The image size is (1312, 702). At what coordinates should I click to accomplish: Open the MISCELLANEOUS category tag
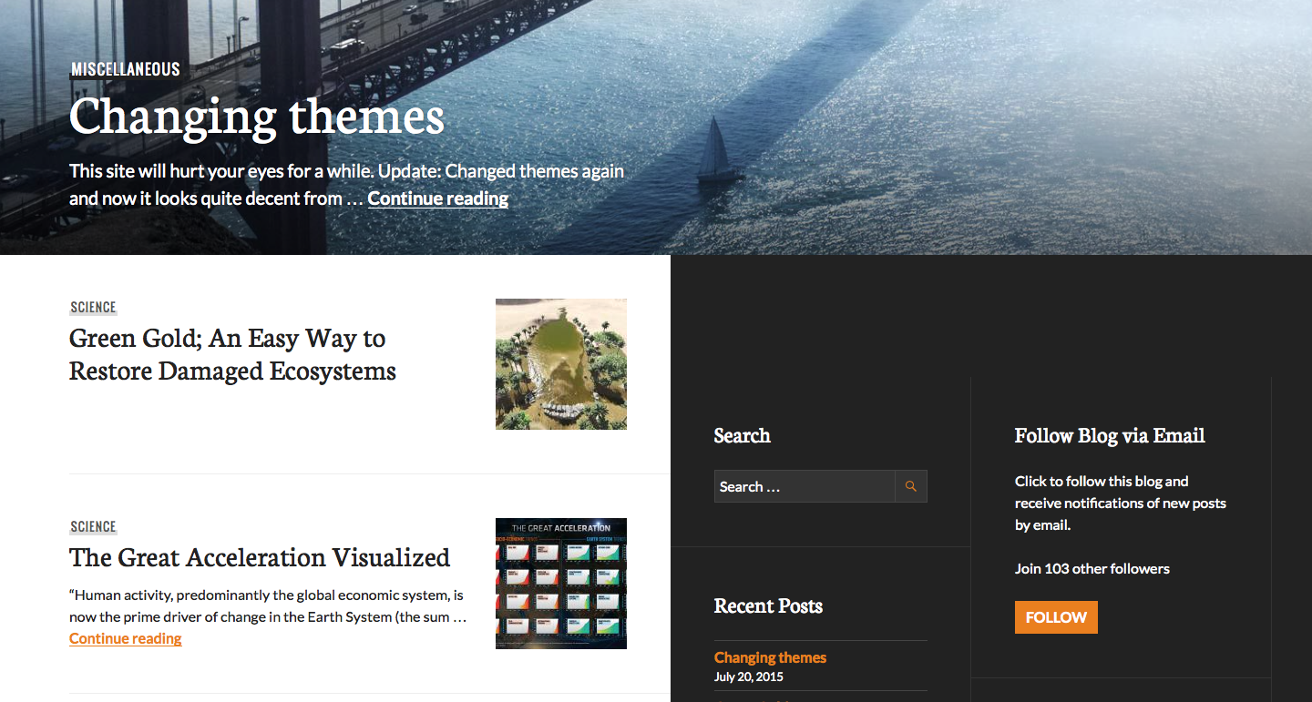[126, 69]
